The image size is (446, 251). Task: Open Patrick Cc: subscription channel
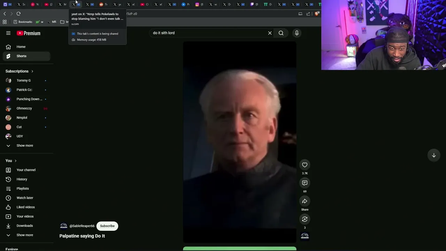[26, 90]
